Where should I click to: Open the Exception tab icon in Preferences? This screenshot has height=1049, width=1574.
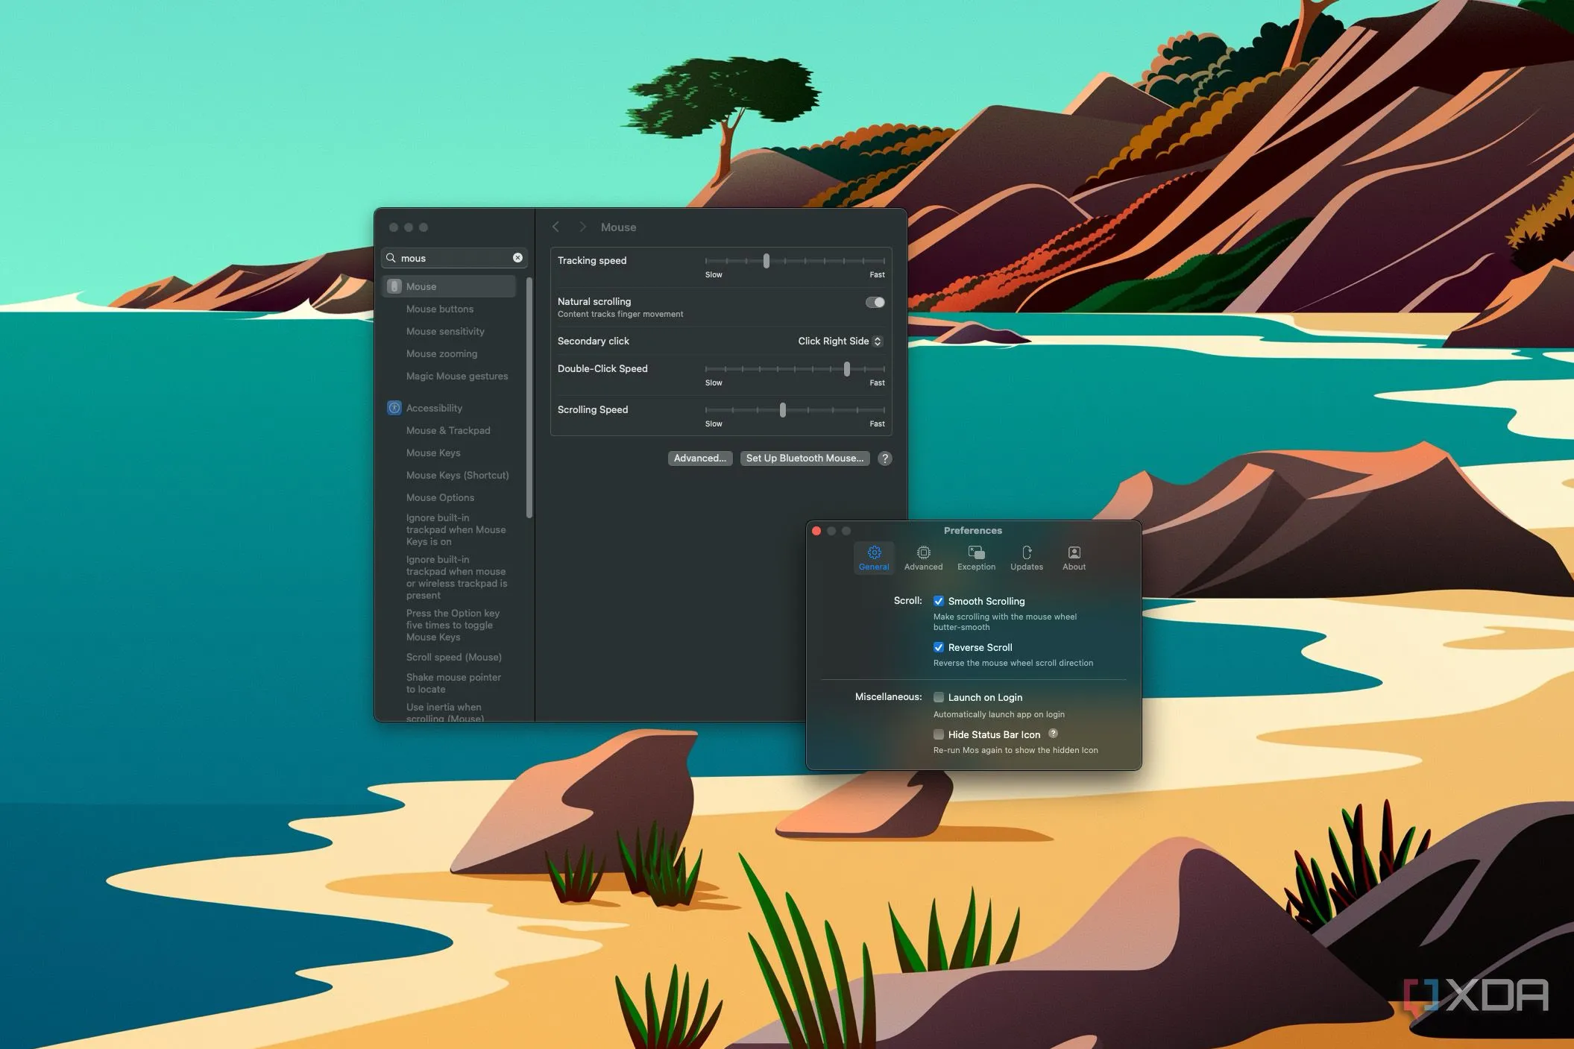pyautogui.click(x=976, y=553)
